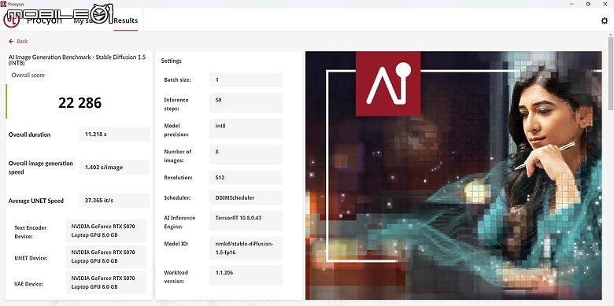614x306 pixels.
Task: Click the Number of images value 8
Action: pos(246,154)
